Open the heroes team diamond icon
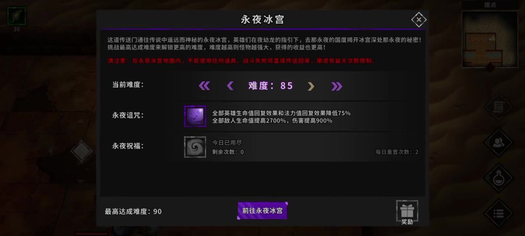525x236 pixels. click(499, 142)
